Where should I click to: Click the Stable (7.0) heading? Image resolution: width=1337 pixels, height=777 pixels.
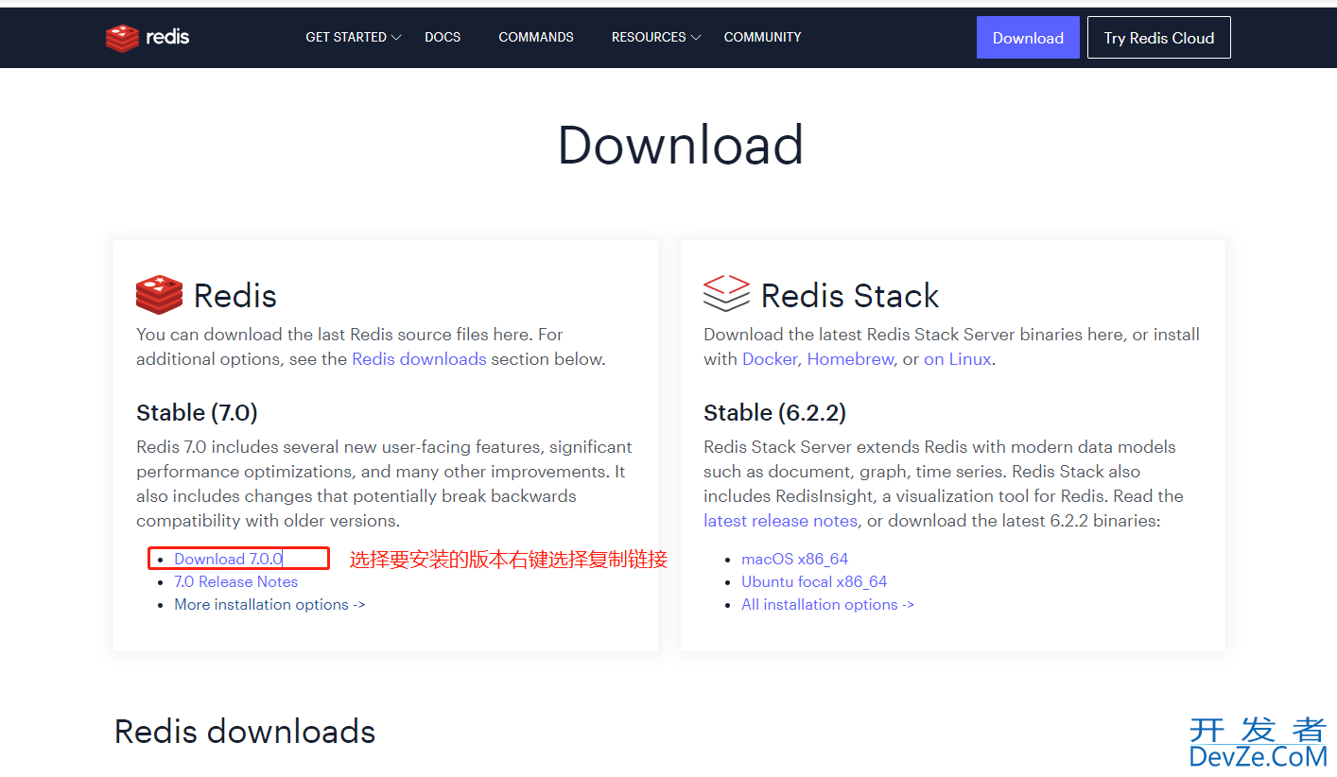coord(197,413)
